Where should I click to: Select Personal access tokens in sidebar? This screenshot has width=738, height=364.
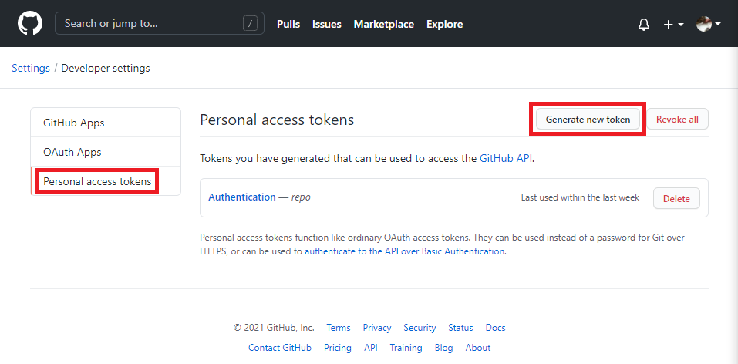[106, 180]
